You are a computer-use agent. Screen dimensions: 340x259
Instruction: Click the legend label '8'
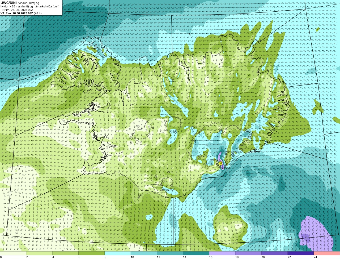(105, 257)
